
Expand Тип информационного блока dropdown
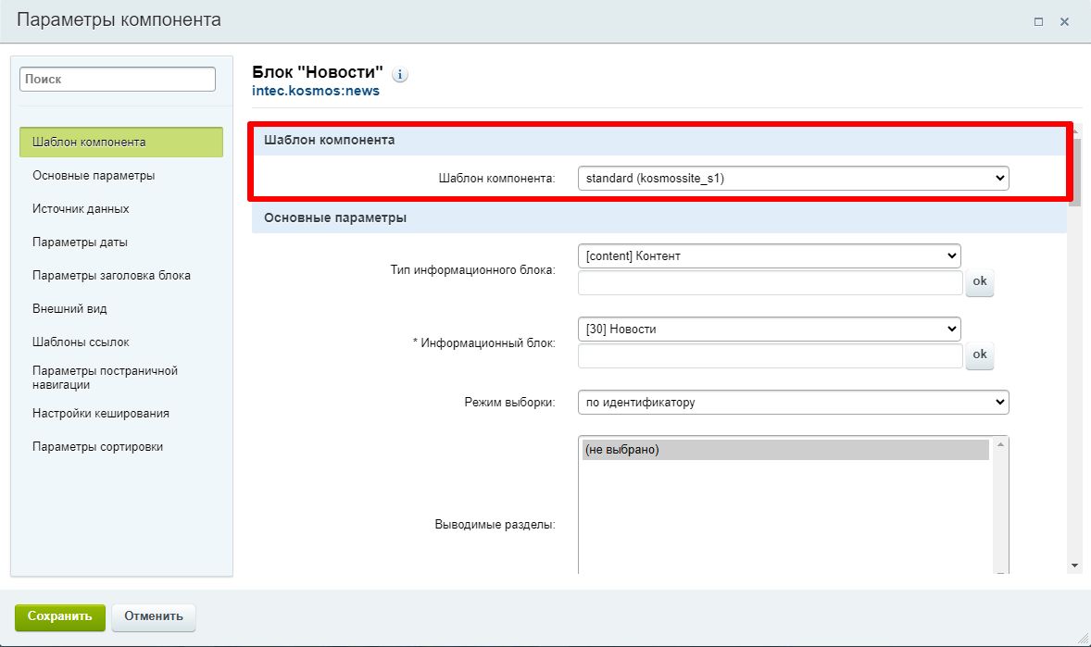pyautogui.click(x=770, y=256)
